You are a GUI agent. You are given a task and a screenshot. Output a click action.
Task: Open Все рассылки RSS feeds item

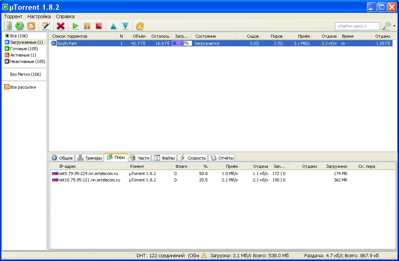click(20, 87)
